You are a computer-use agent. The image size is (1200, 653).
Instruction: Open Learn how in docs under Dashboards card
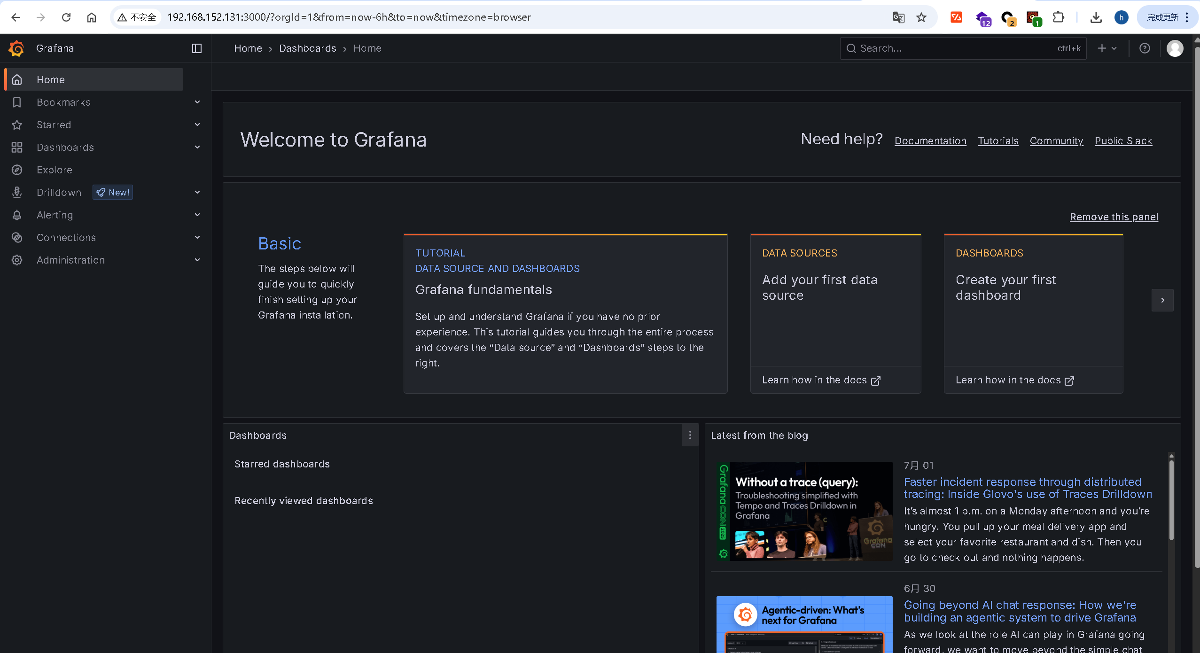click(x=1014, y=380)
